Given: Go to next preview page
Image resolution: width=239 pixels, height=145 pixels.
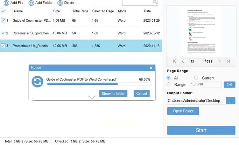Looking at the screenshot, I should point(219,61).
